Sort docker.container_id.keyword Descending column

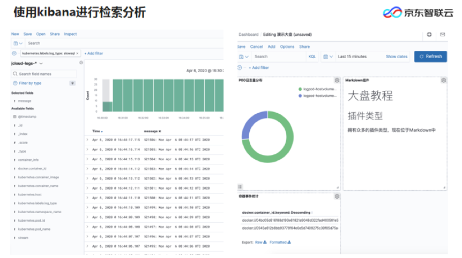click(276, 213)
